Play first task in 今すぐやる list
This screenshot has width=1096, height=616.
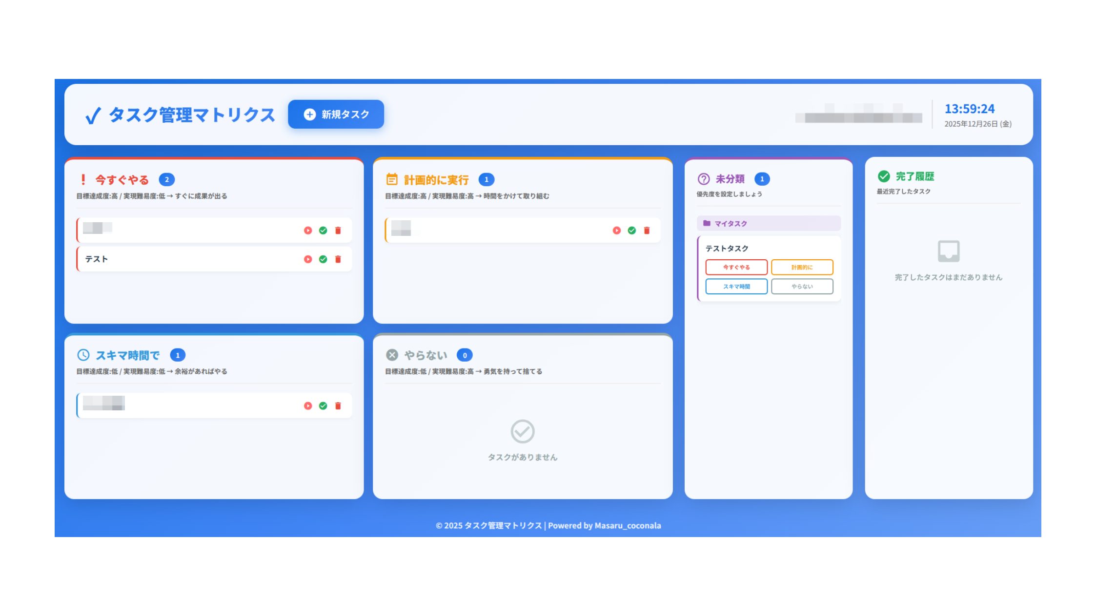pyautogui.click(x=308, y=231)
